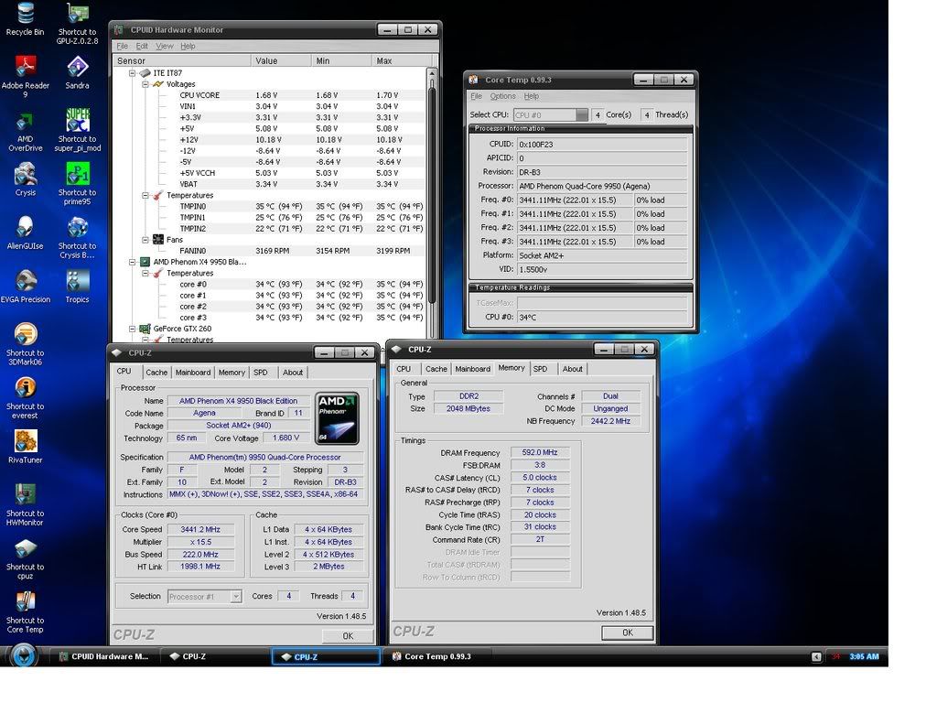Click the Shortcut to 3DMark06 icon
Image resolution: width=937 pixels, height=703 pixels.
point(25,344)
